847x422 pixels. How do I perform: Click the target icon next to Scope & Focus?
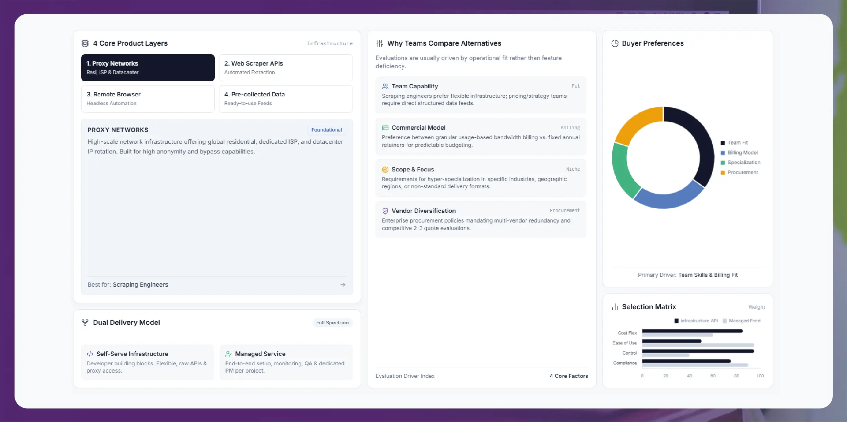coord(385,169)
